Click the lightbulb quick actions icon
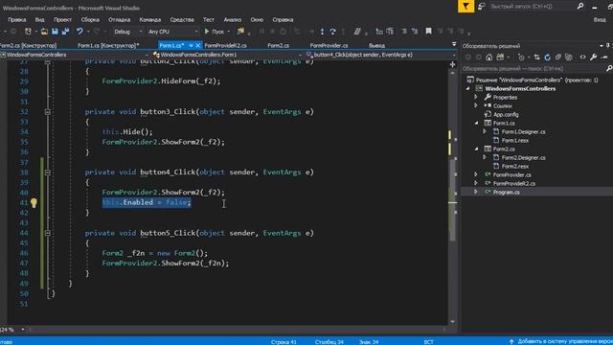This screenshot has width=613, height=345. click(x=34, y=202)
